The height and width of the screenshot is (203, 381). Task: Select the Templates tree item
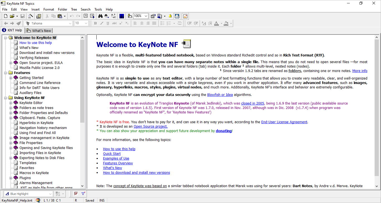(28, 163)
